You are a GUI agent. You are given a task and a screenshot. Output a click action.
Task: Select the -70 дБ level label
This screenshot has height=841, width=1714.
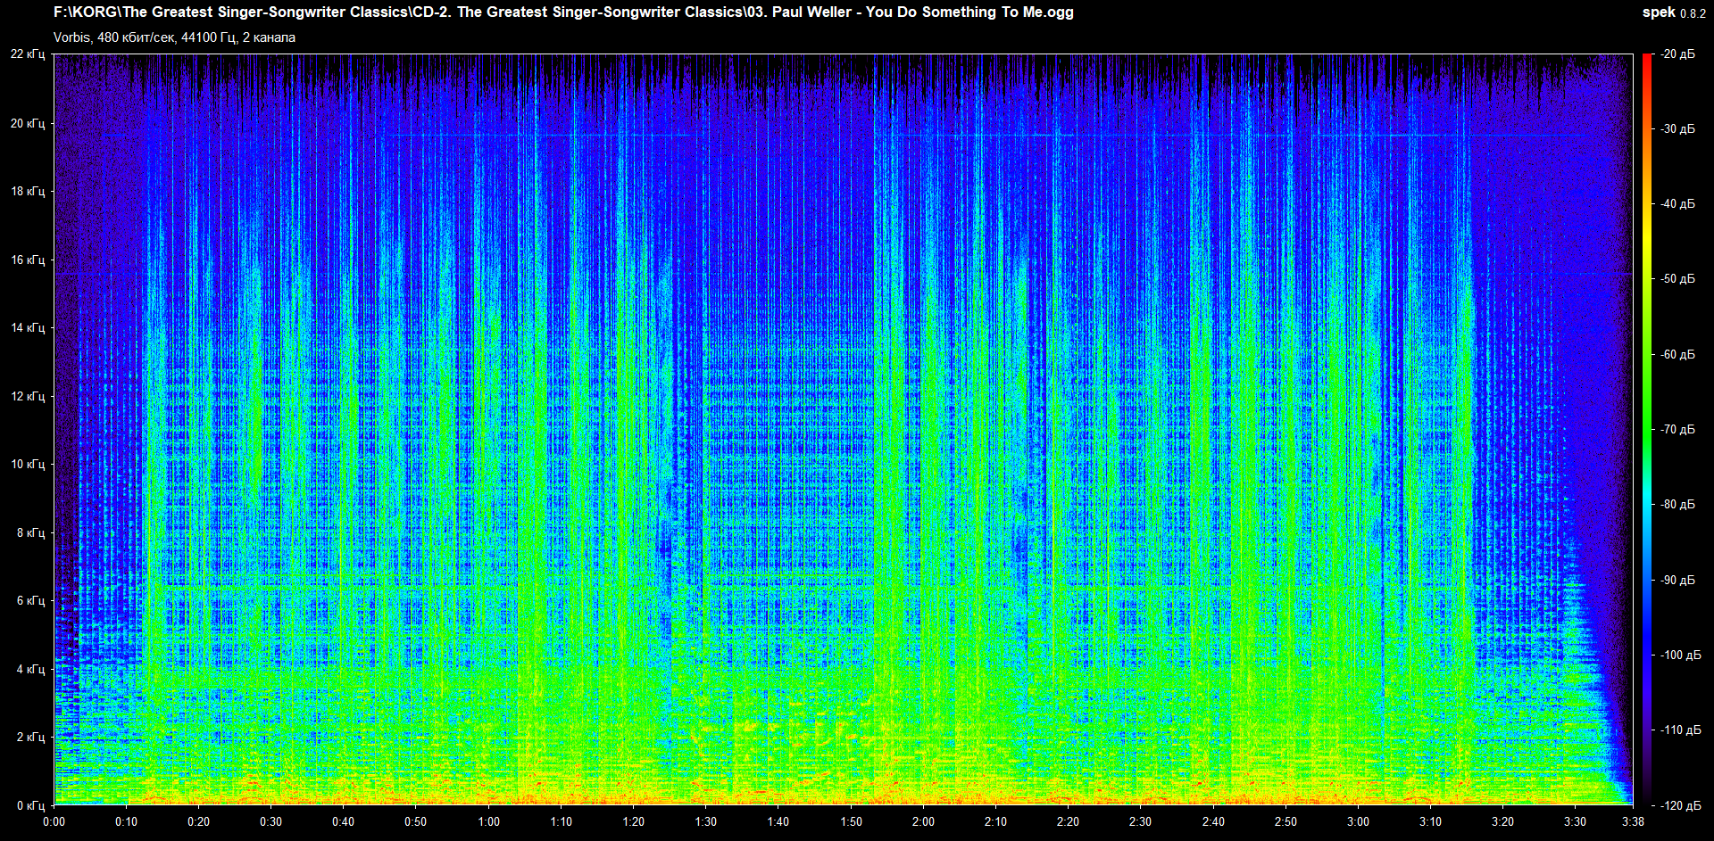pos(1677,429)
